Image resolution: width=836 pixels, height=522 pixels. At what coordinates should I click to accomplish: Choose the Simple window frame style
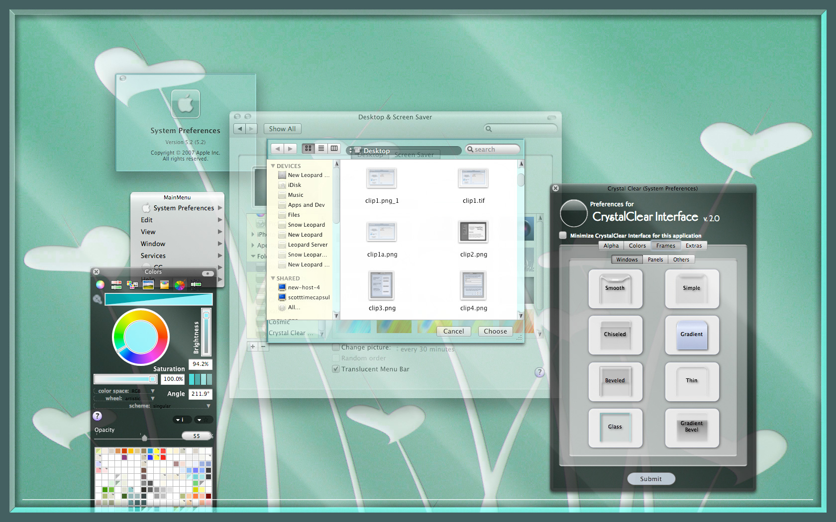coord(692,289)
